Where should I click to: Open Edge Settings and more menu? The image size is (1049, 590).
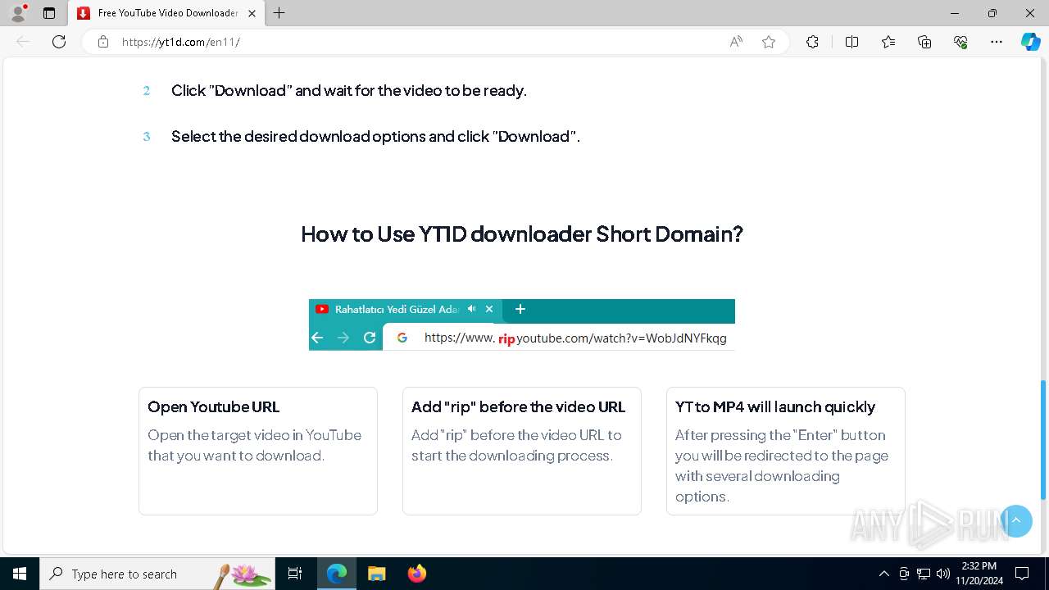tap(997, 42)
